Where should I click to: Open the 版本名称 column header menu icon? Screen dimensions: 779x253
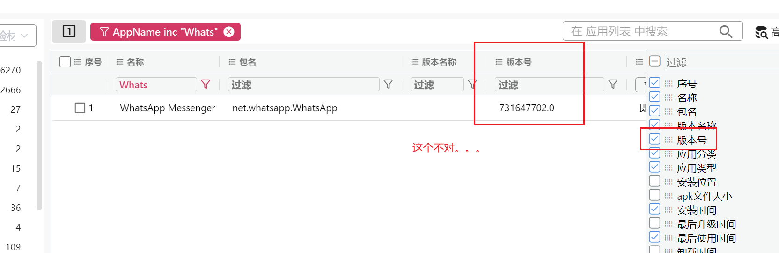click(x=415, y=62)
